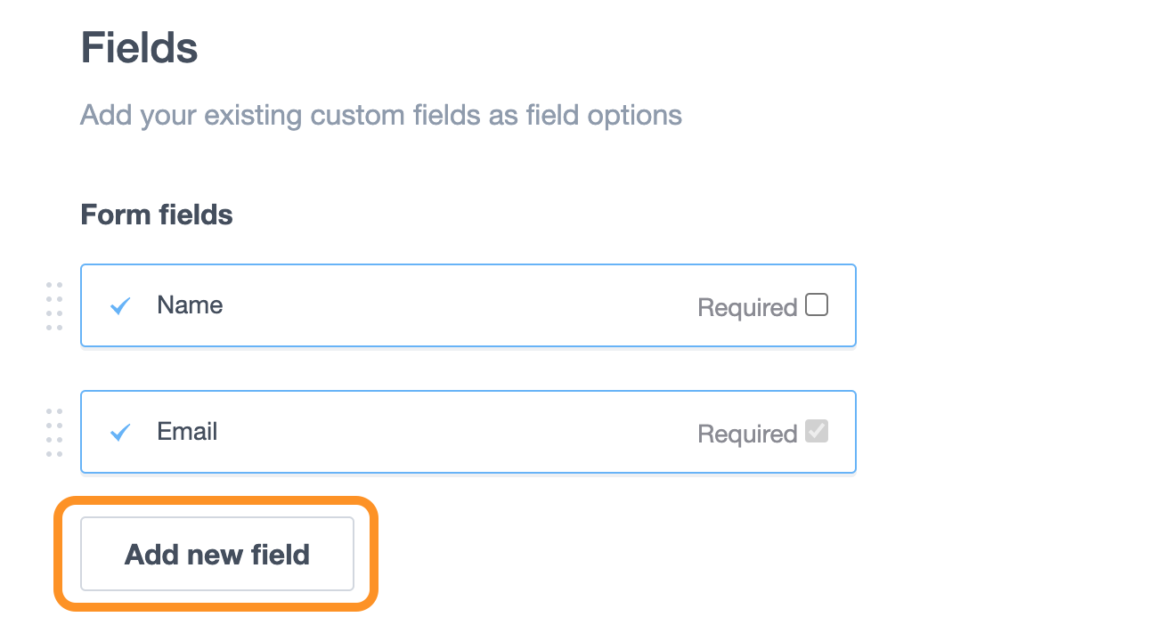Viewport: 1172px width, 625px height.
Task: Tick the Required checkbox for Name
Action: [816, 305]
